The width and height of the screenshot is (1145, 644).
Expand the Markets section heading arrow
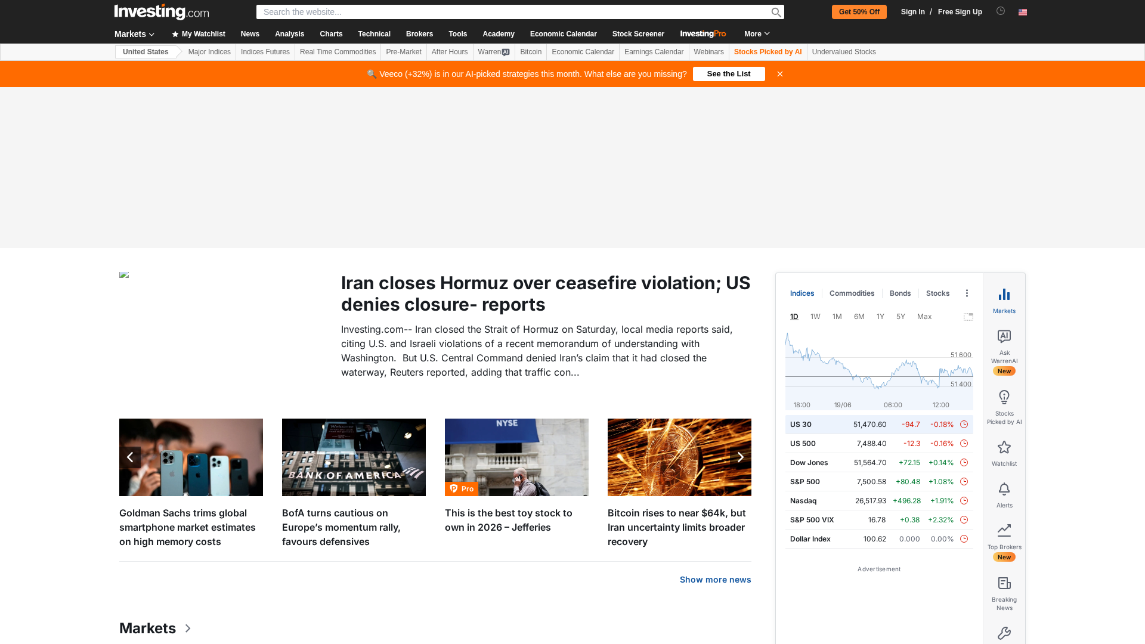tap(188, 628)
